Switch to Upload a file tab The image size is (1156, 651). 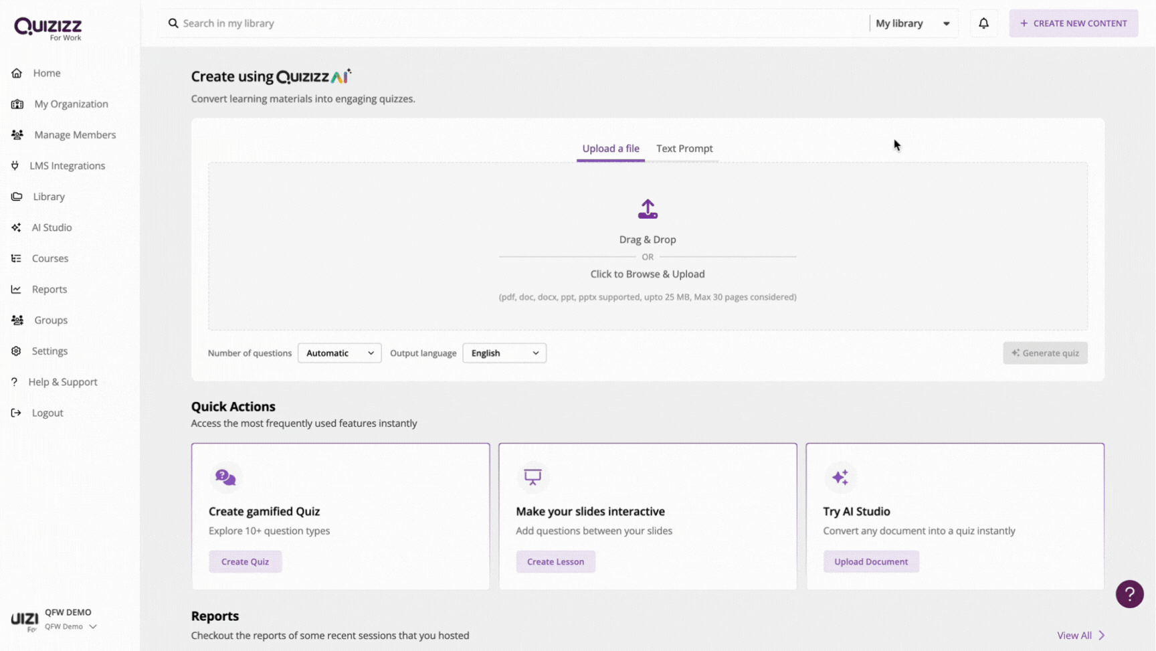coord(611,149)
